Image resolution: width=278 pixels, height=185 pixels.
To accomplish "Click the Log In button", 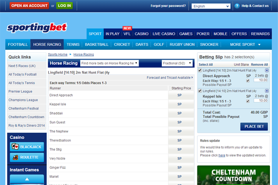I will 64,6.
